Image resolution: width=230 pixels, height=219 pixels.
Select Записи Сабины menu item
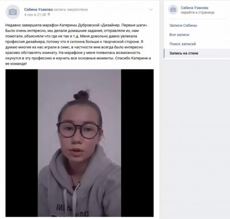pyautogui.click(x=183, y=25)
